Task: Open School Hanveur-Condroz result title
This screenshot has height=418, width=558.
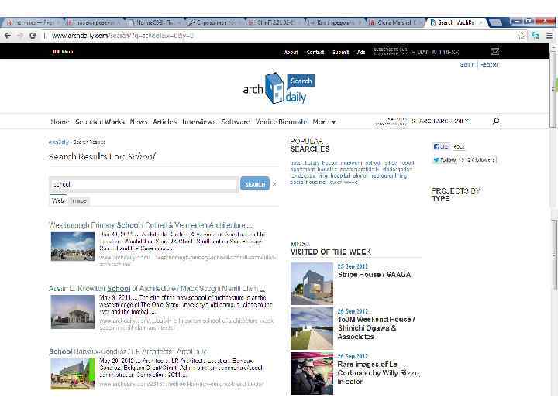Action: [127, 351]
